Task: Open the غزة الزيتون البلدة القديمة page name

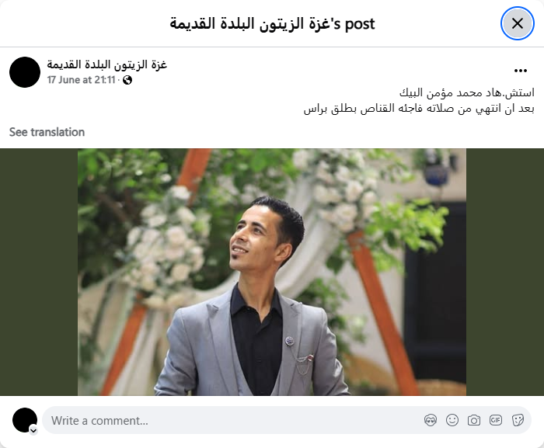Action: pos(107,64)
